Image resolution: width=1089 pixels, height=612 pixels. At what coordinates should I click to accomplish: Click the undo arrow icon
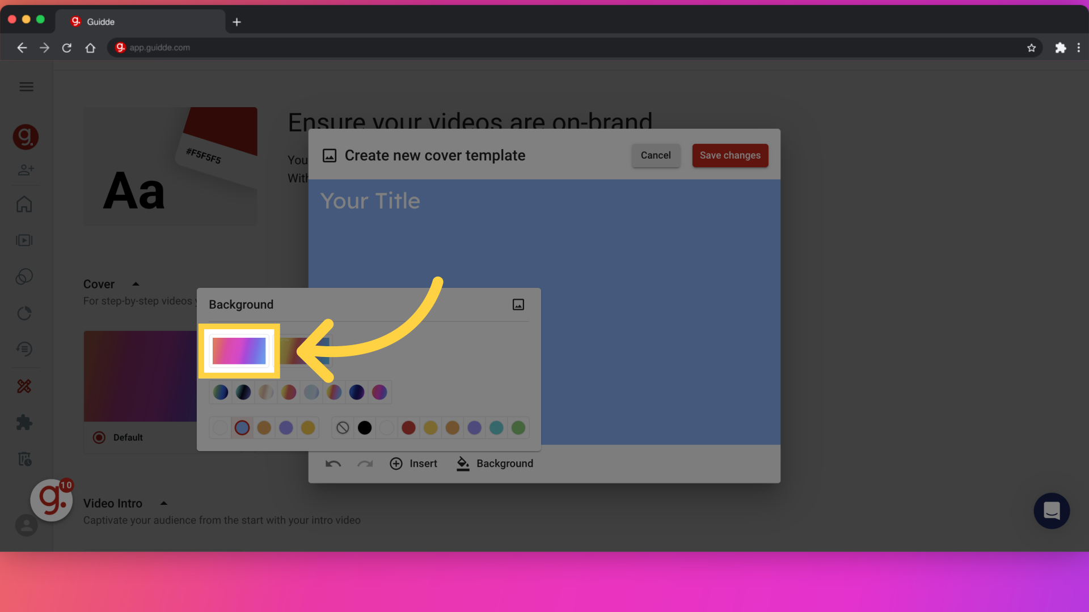333,464
